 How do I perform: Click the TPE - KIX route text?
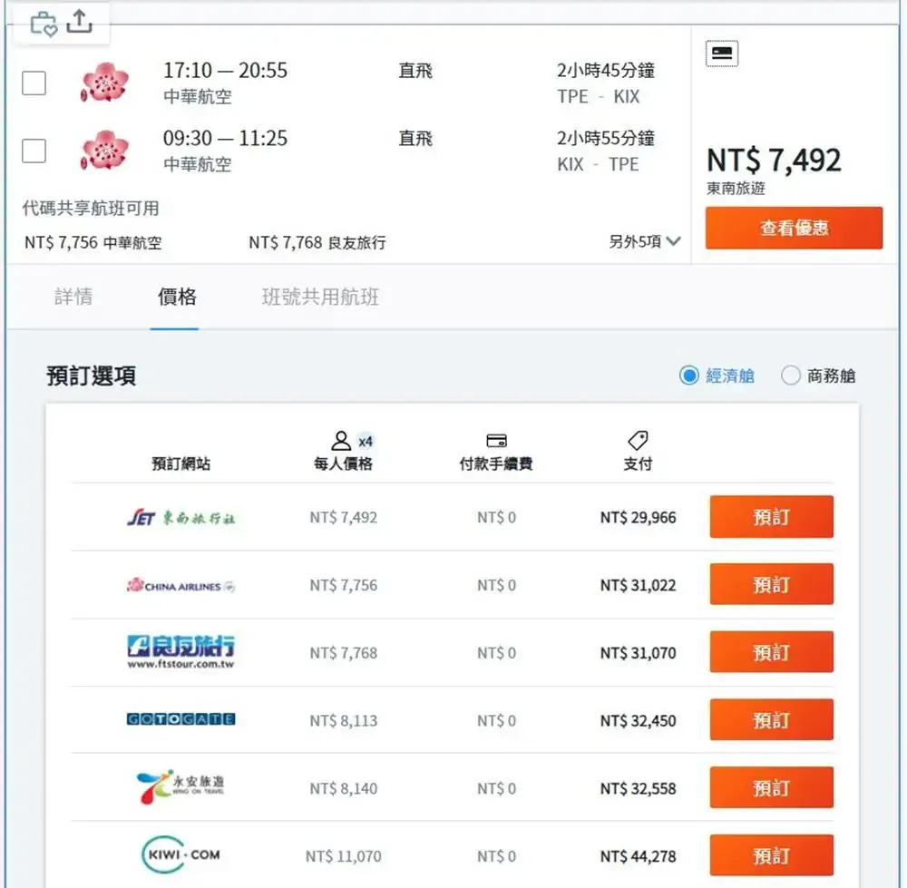click(x=599, y=97)
